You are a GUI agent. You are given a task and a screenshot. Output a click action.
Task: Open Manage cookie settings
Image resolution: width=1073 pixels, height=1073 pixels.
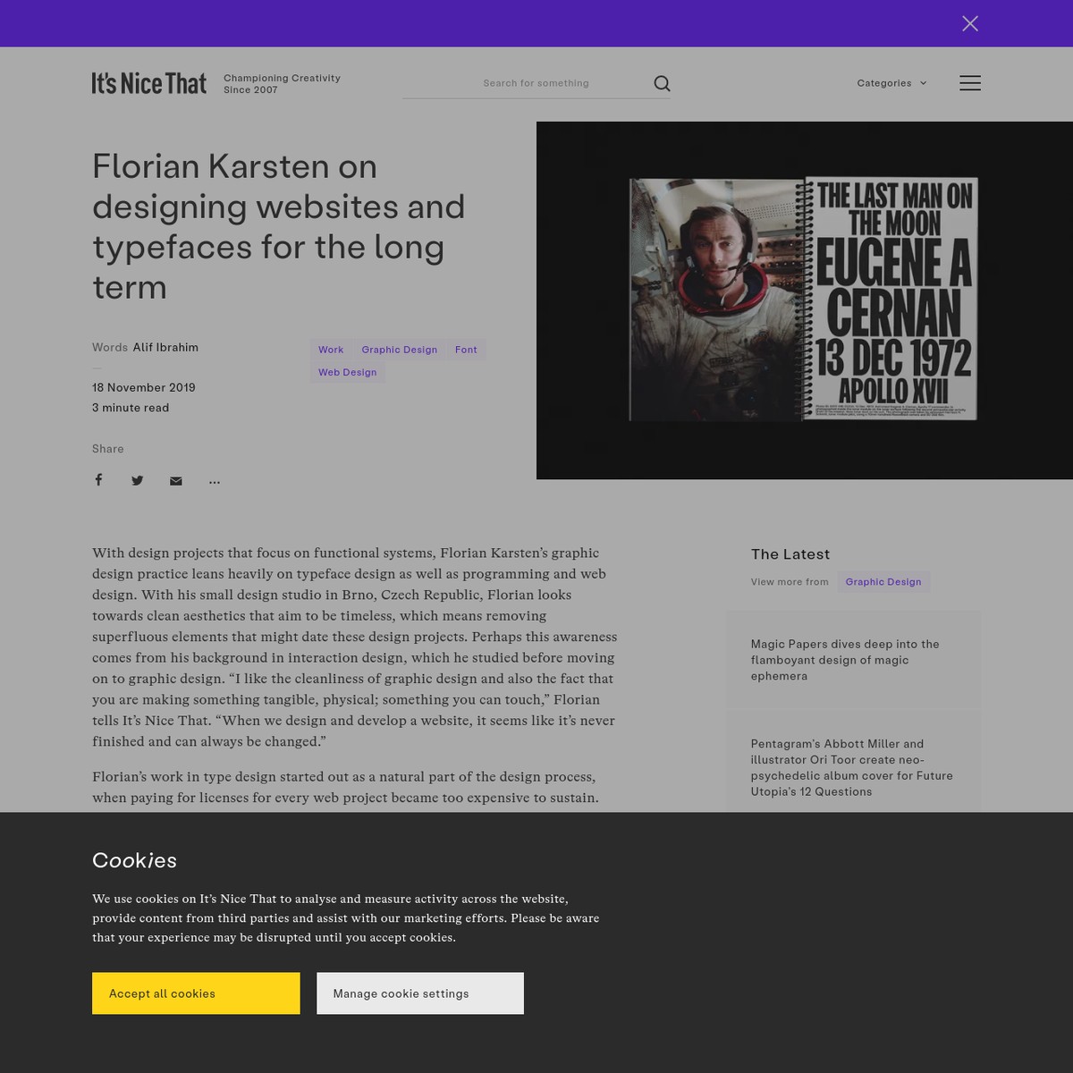(419, 993)
